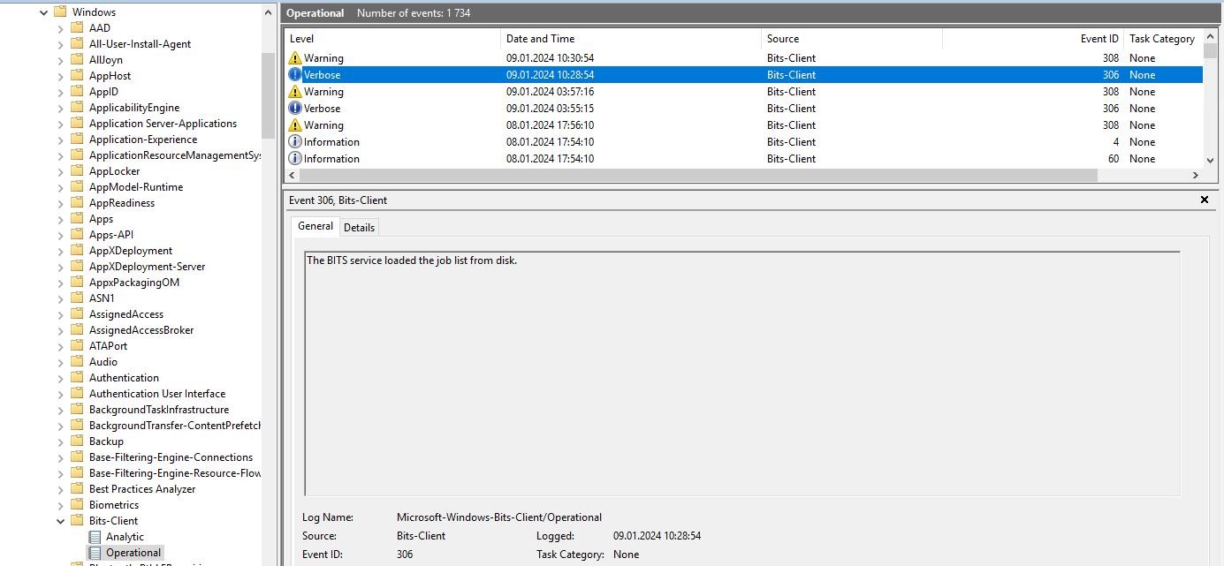Expand the Best Practices Analyzer node
Image resolution: width=1224 pixels, height=566 pixels.
pos(60,489)
